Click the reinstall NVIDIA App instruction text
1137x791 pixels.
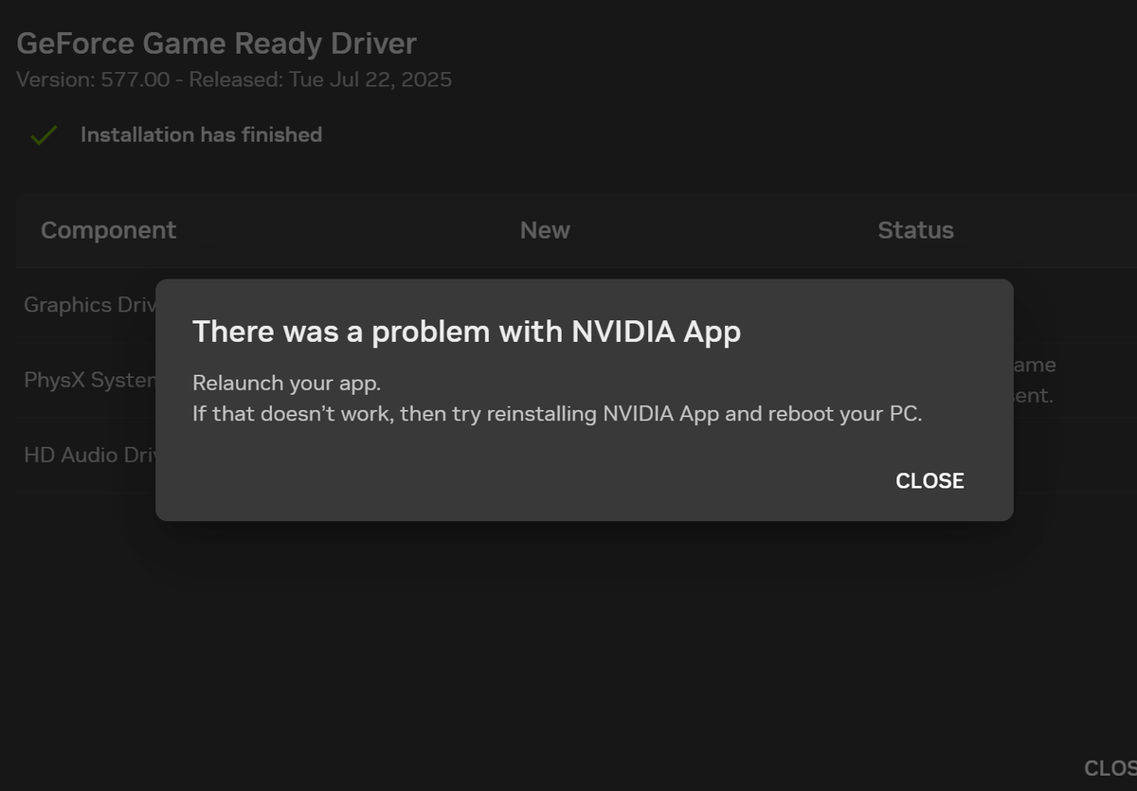tap(557, 415)
